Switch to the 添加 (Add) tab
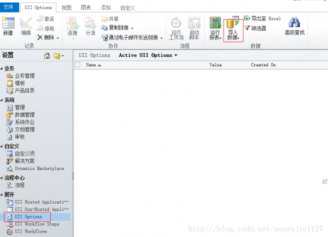This screenshot has height=237, width=328. pos(106,8)
